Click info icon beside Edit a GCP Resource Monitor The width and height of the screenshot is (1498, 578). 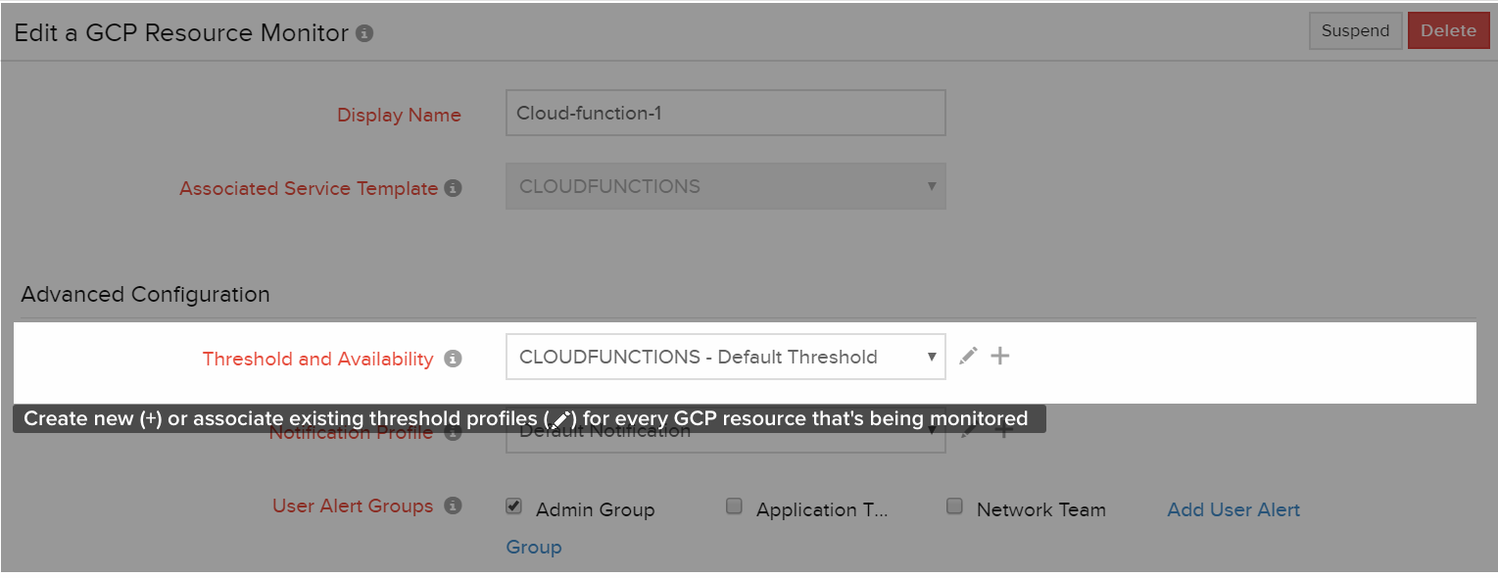point(364,34)
